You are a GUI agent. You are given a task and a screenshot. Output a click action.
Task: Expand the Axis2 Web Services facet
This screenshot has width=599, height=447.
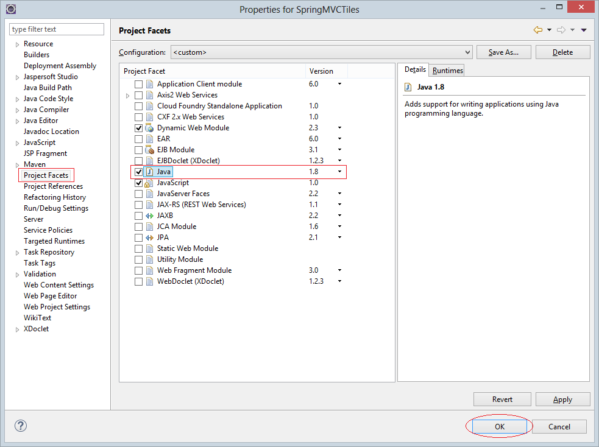(x=127, y=96)
